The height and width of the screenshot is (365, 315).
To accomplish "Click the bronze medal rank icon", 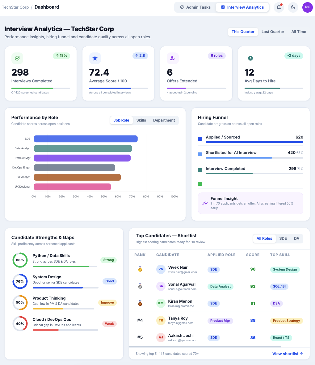I will tap(140, 303).
